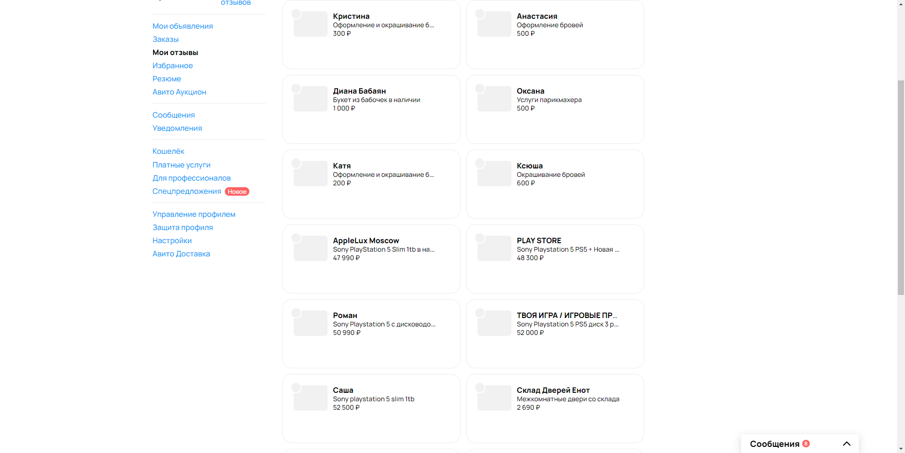Open Для профессионалов section
Image resolution: width=905 pixels, height=453 pixels.
click(x=191, y=178)
